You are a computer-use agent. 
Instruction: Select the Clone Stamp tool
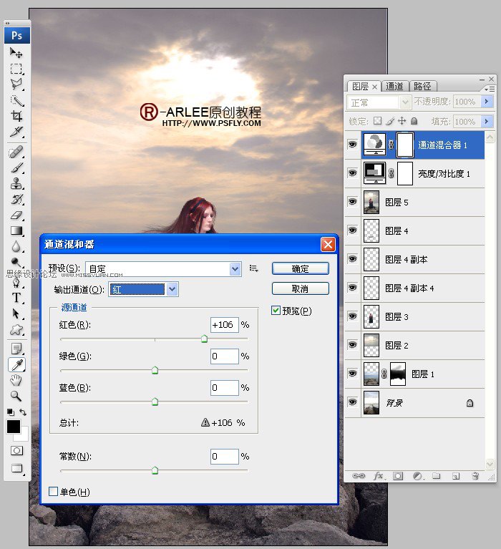tap(16, 183)
